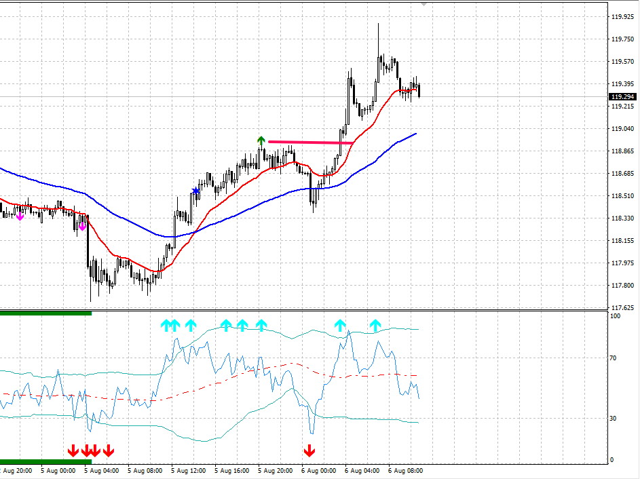Click the rightmost cyan up arrow in indicator

[x=375, y=325]
